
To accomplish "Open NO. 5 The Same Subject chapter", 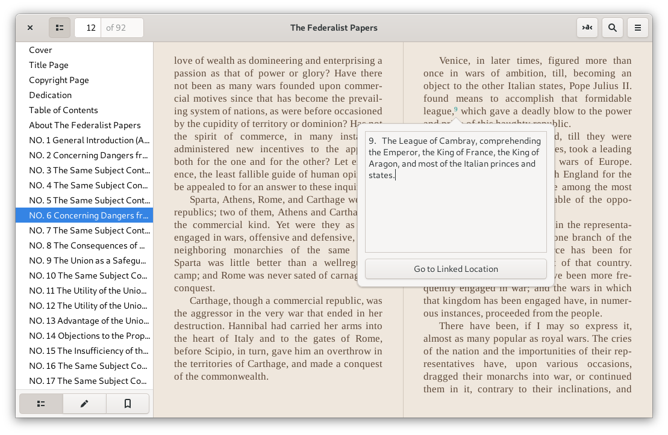I will (84, 200).
